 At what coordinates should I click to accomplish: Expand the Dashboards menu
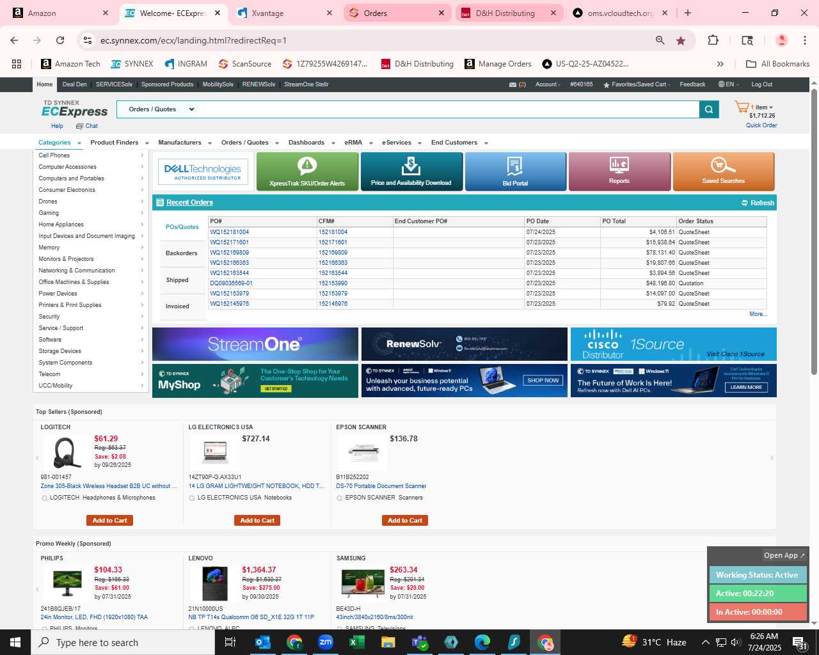(311, 143)
